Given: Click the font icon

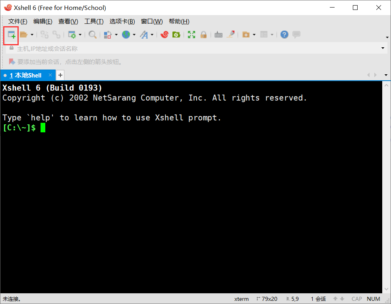Looking at the screenshot, I should pos(144,35).
